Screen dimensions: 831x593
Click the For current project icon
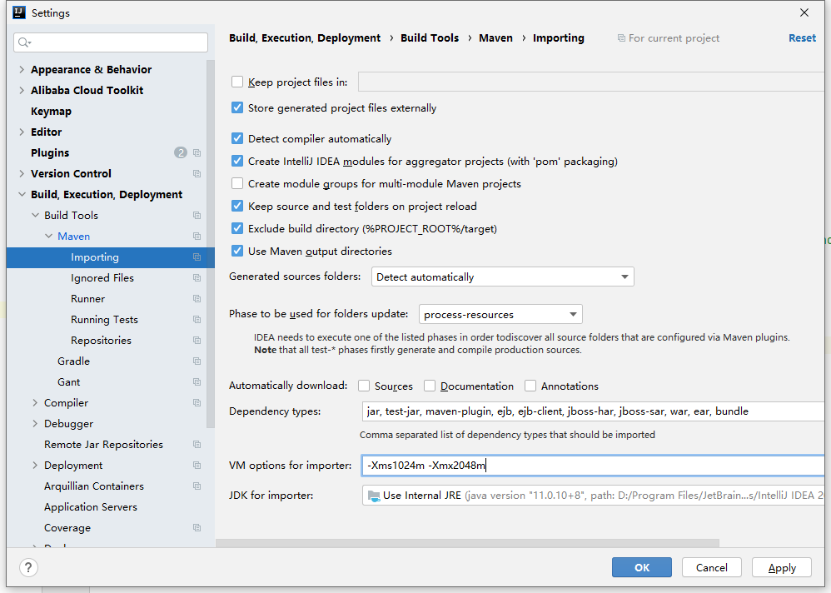[621, 38]
